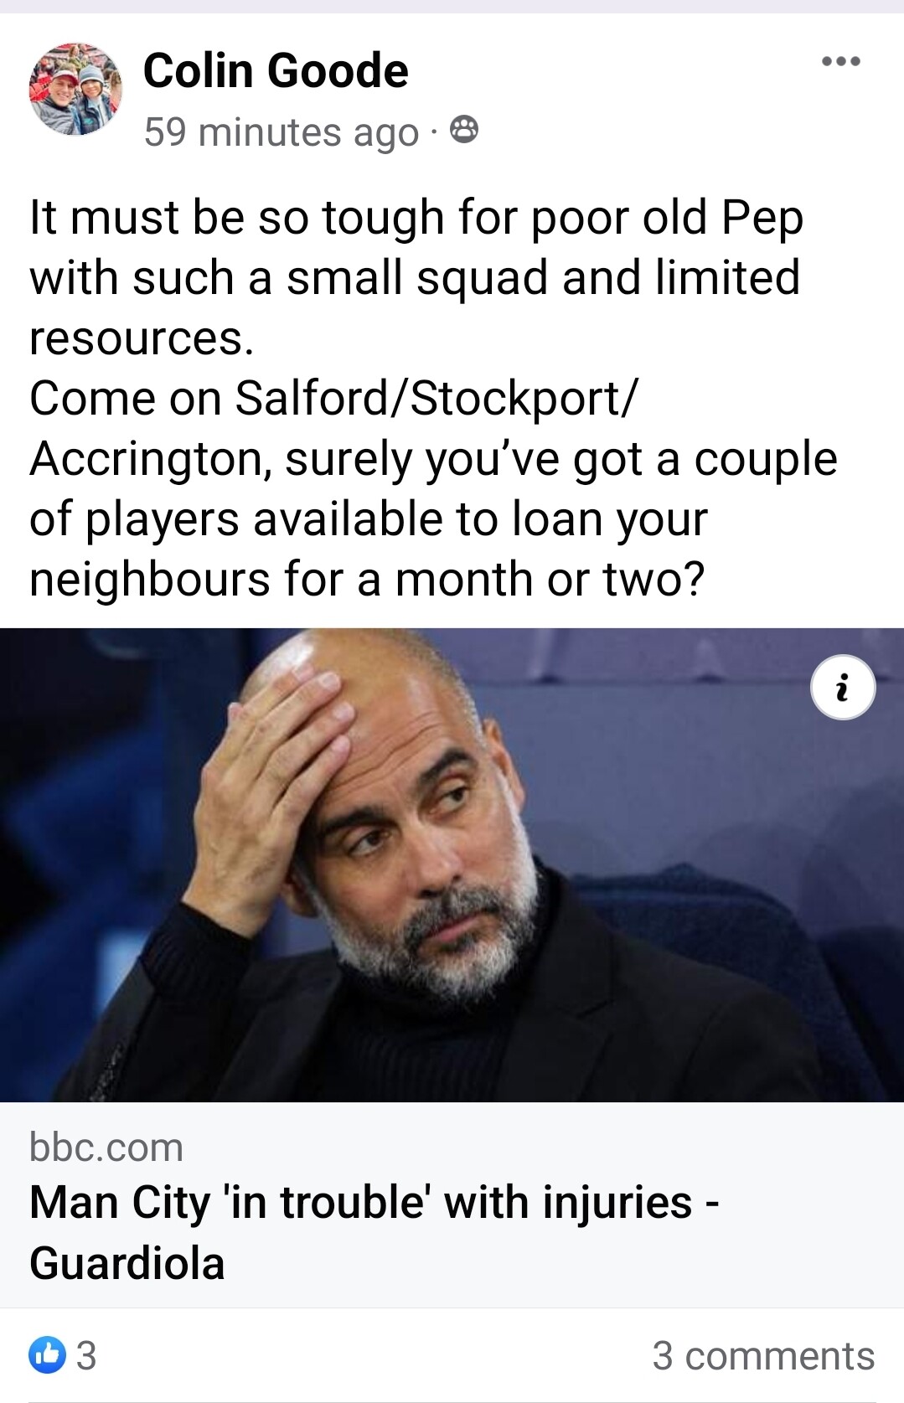Screen dimensions: 904x1403
Task: Click the "with such a small squad" line
Action: (x=415, y=277)
